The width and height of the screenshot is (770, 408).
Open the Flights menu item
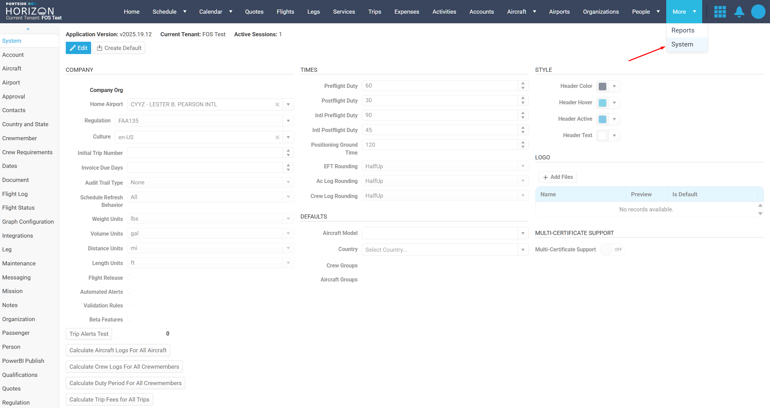point(285,12)
